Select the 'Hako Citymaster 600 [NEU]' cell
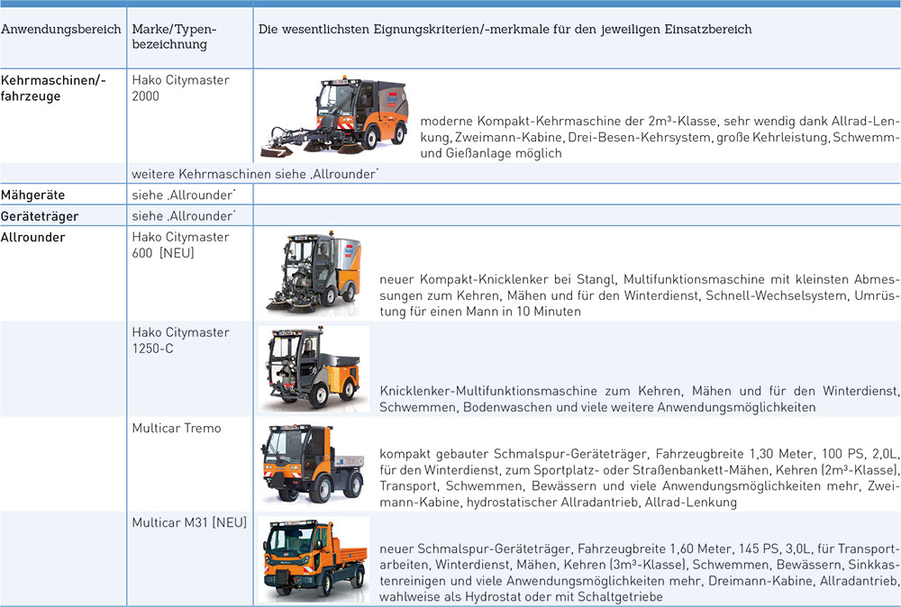Image resolution: width=901 pixels, height=607 pixels. [x=180, y=245]
